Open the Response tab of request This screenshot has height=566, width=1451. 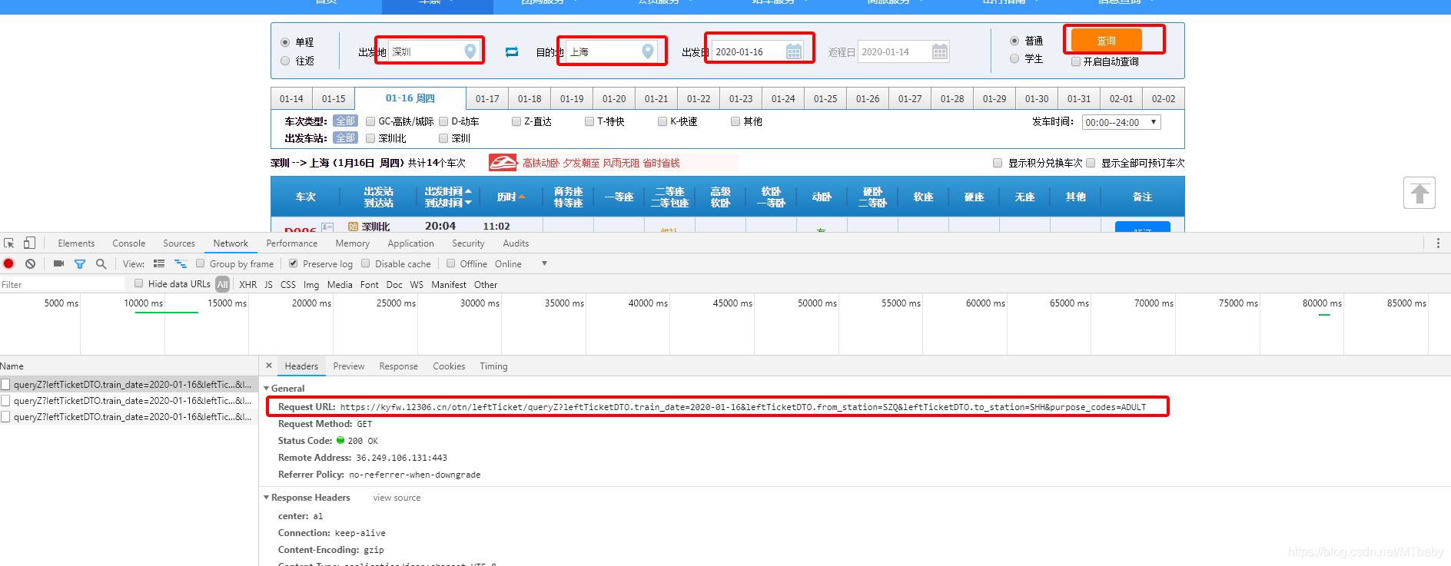(x=398, y=366)
